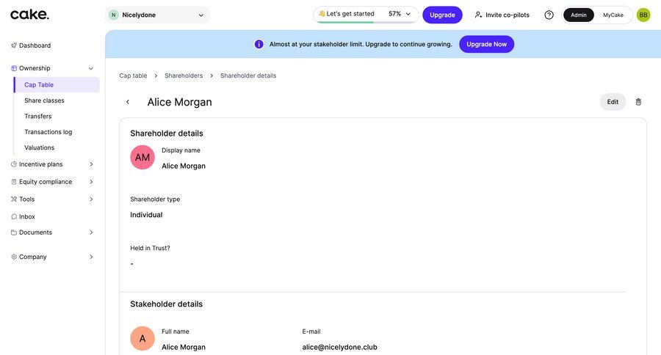
Task: Switch to Admin mode toggle
Action: coord(579,15)
